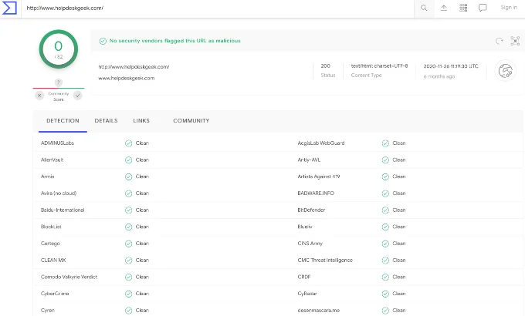Click the Clean check icon for AlienVault
This screenshot has width=525, height=316.
coord(129,160)
